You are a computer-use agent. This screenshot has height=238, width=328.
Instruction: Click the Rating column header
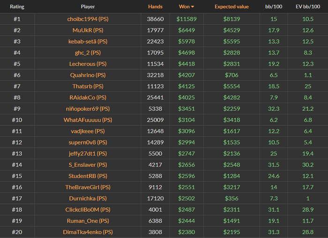tap(17, 7)
